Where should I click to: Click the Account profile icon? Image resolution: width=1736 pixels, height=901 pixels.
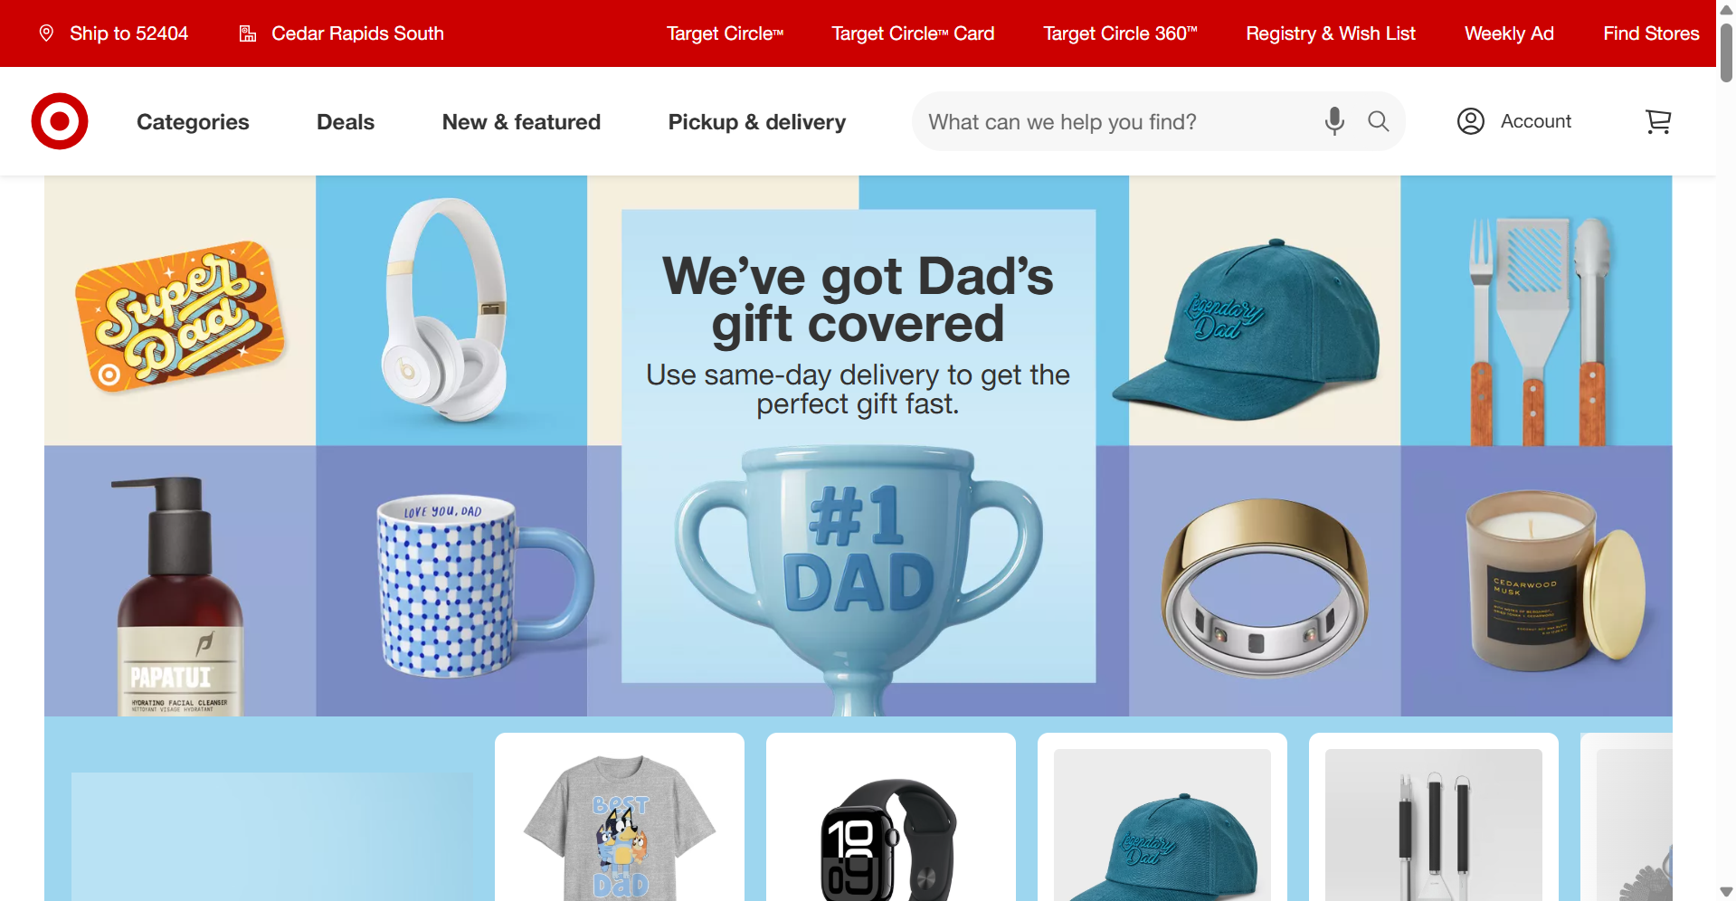[1471, 121]
